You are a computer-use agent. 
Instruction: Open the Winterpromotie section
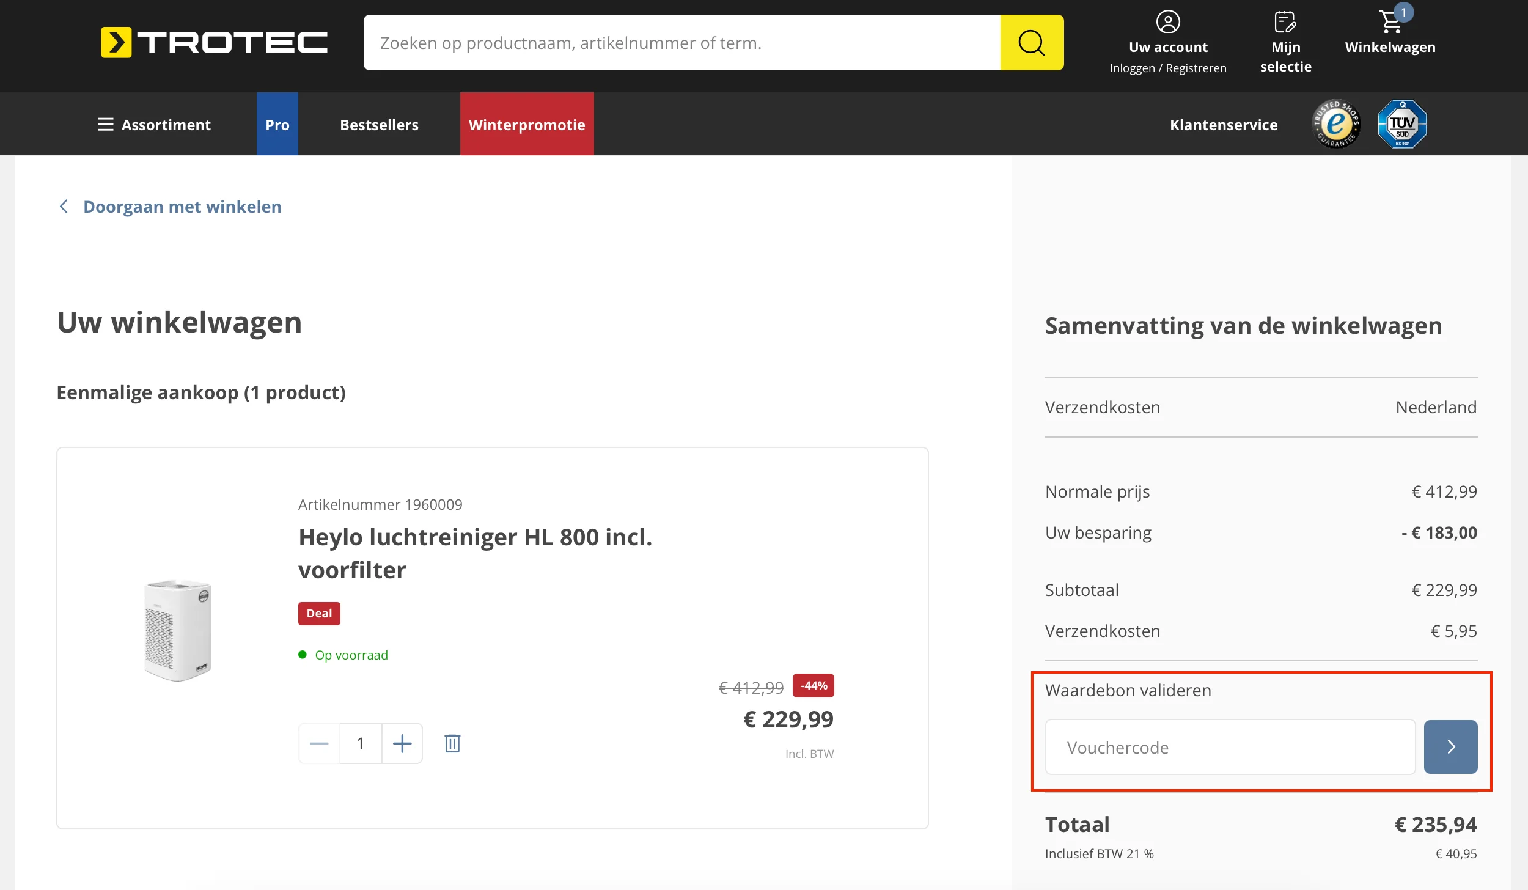coord(527,124)
